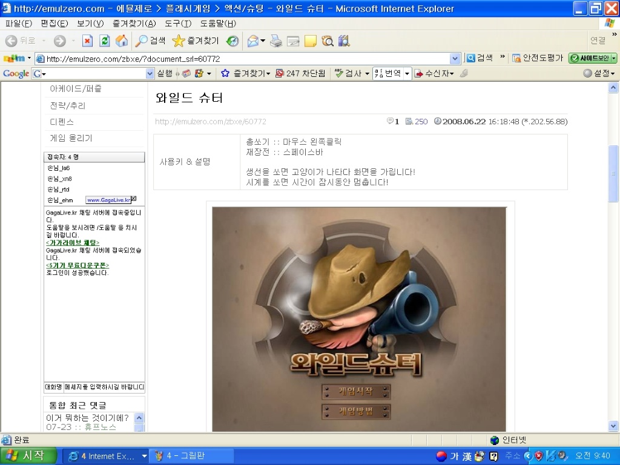Open the 5기가 무료다운쿠폰 link

[x=77, y=265]
